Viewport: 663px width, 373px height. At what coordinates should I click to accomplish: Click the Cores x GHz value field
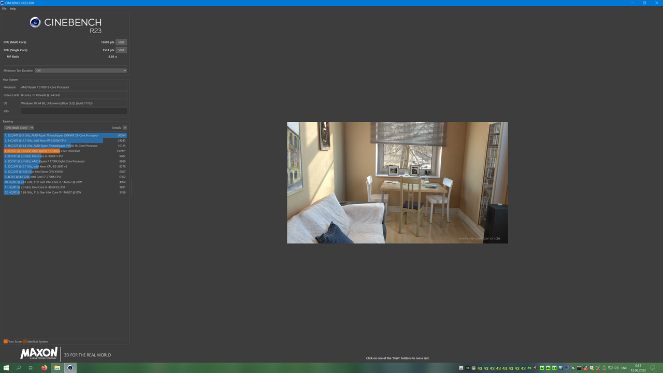(74, 95)
